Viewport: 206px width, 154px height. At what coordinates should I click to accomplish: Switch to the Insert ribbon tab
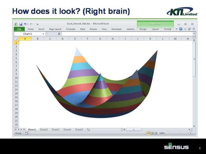(42, 29)
